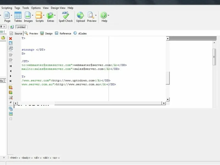The width and height of the screenshot is (220, 165).
Task: Click the bookmark icon with red dot
Action: (x=11, y=87)
